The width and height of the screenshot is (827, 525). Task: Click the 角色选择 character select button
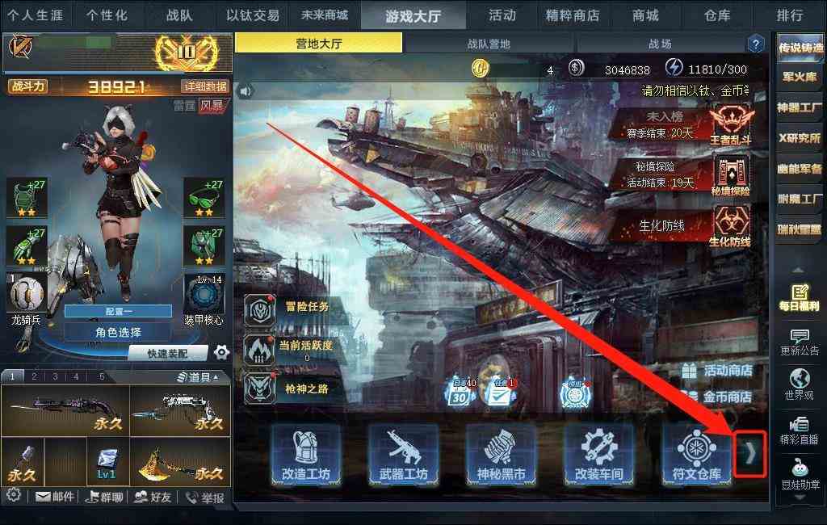coord(118,333)
